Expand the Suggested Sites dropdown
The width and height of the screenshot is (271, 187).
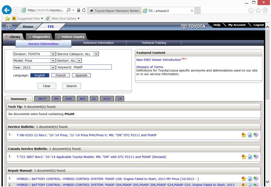[42, 19]
